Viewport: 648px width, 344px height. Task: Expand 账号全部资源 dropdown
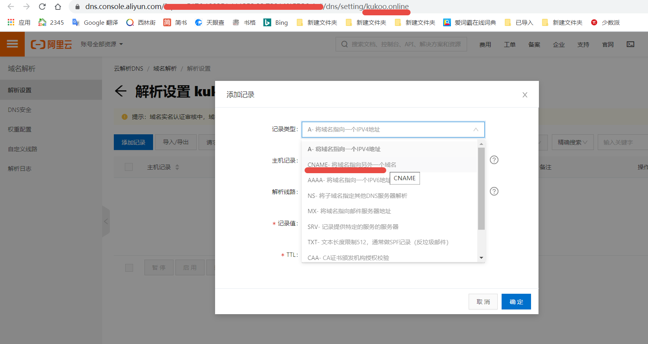click(x=102, y=44)
